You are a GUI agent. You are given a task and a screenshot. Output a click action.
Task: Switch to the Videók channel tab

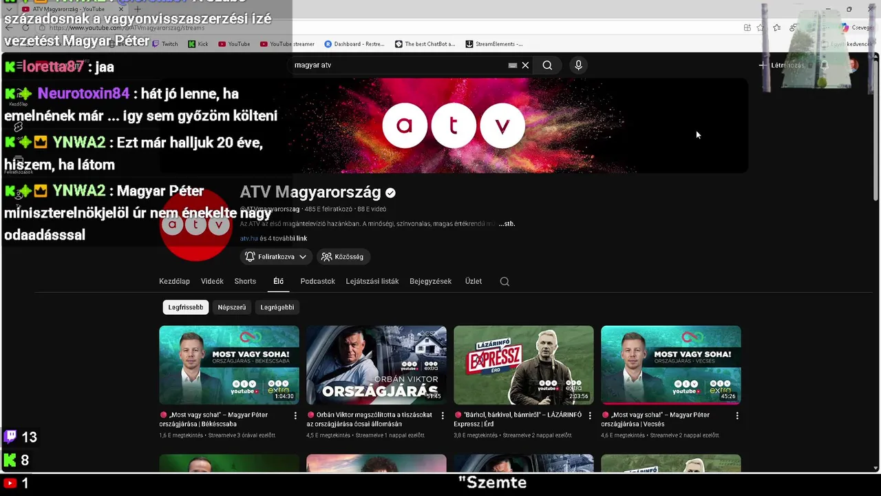(x=212, y=281)
